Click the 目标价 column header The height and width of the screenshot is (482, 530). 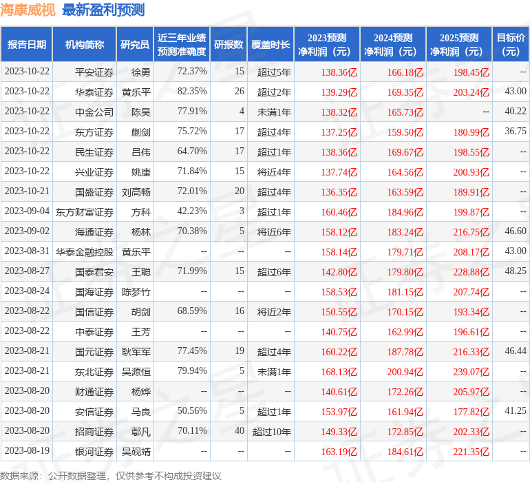tap(511, 44)
